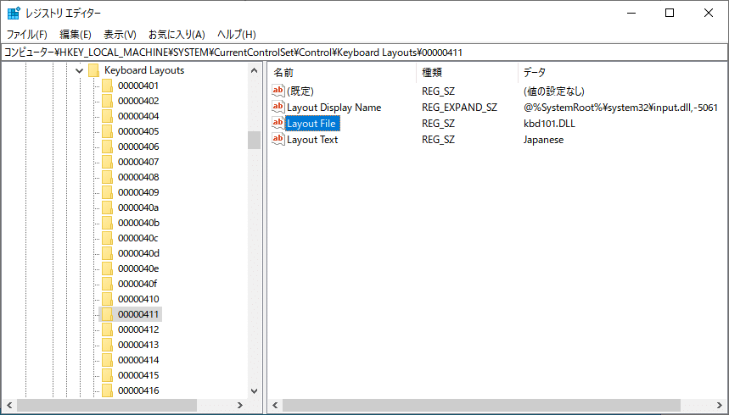Click tree pane vertical scrollbar thumb
The height and width of the screenshot is (415, 729).
[x=255, y=140]
